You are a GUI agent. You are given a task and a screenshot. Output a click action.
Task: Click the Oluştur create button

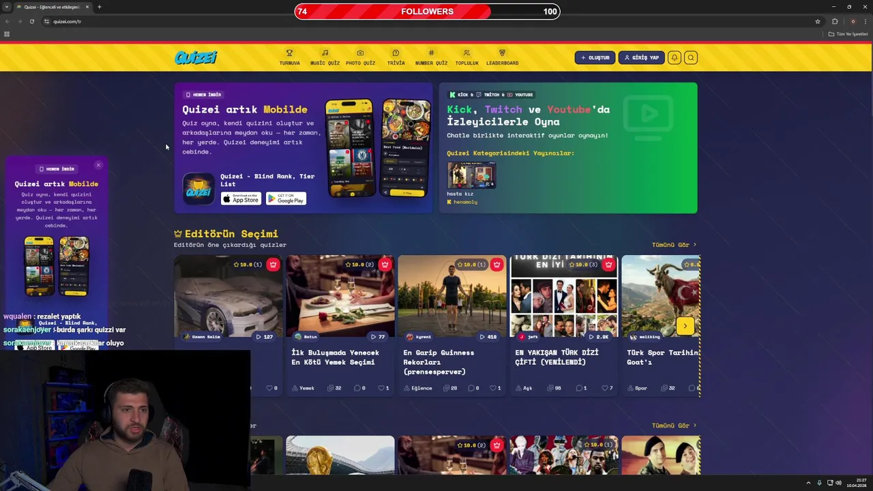(595, 57)
